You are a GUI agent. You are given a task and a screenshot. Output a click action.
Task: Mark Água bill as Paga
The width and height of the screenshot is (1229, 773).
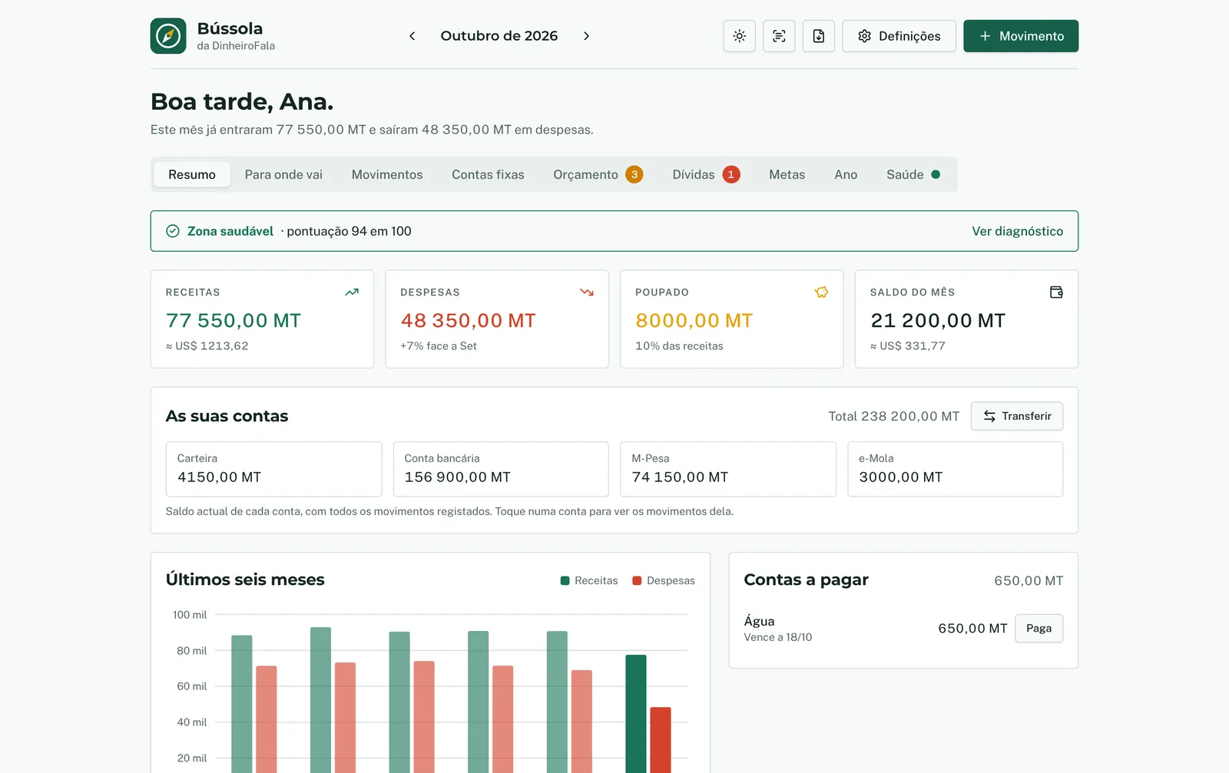click(x=1039, y=628)
